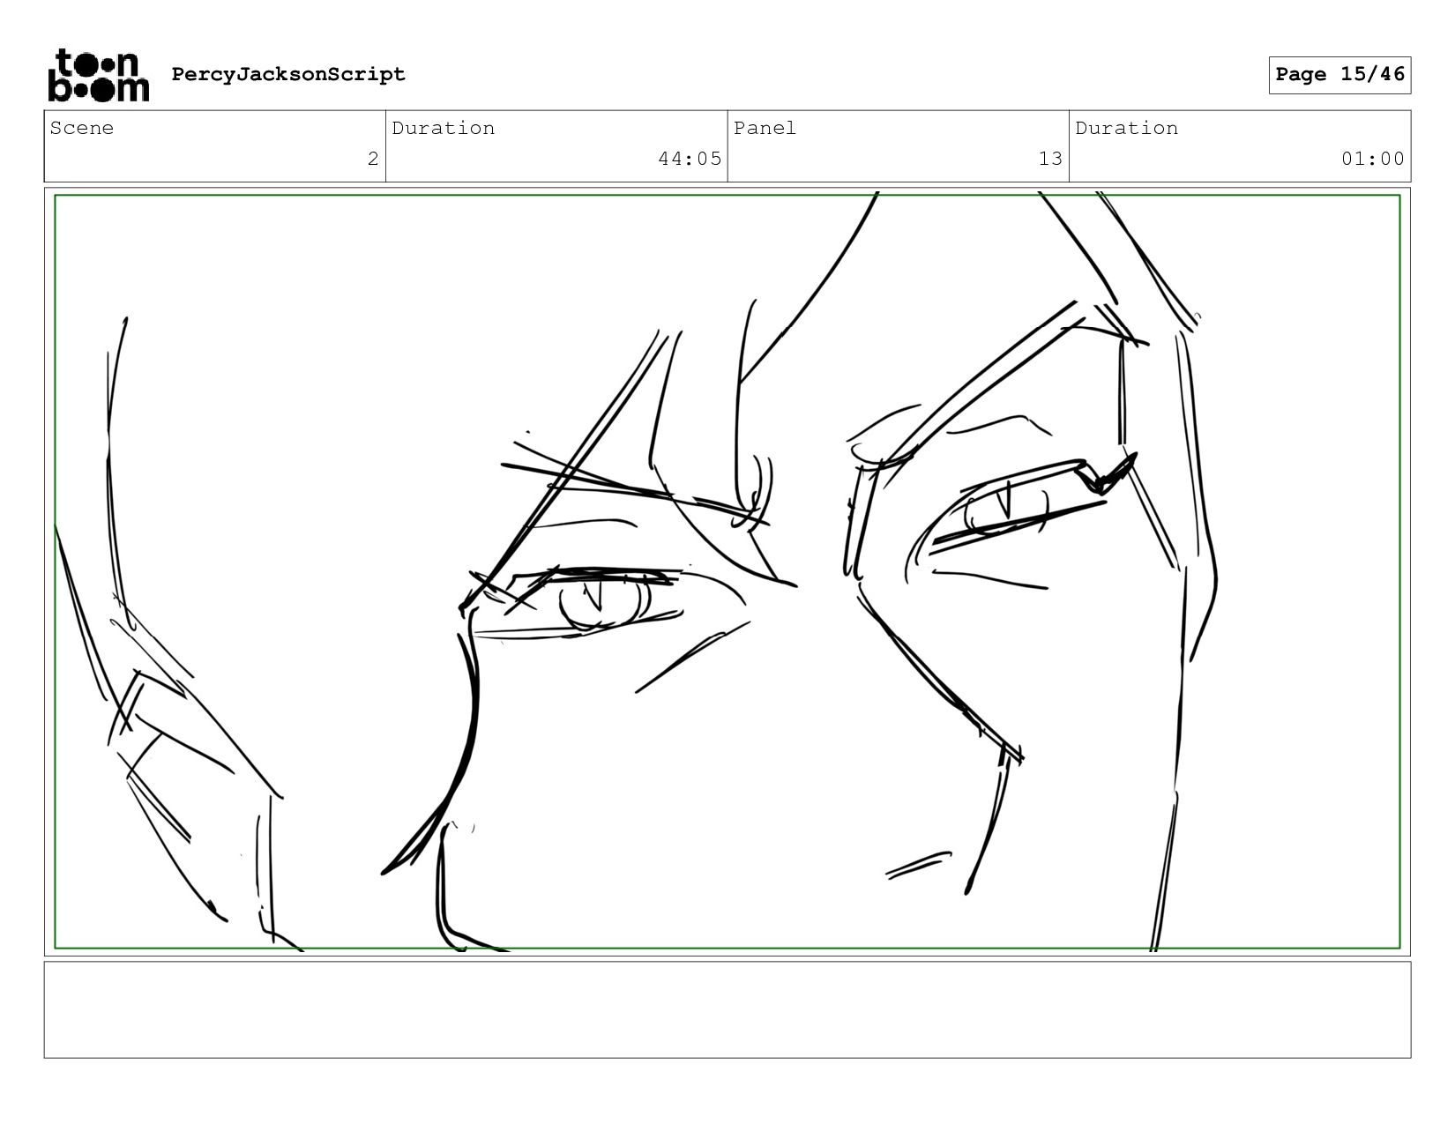This screenshot has width=1455, height=1124.
Task: Select scene duration value 44:05
Action: [690, 159]
